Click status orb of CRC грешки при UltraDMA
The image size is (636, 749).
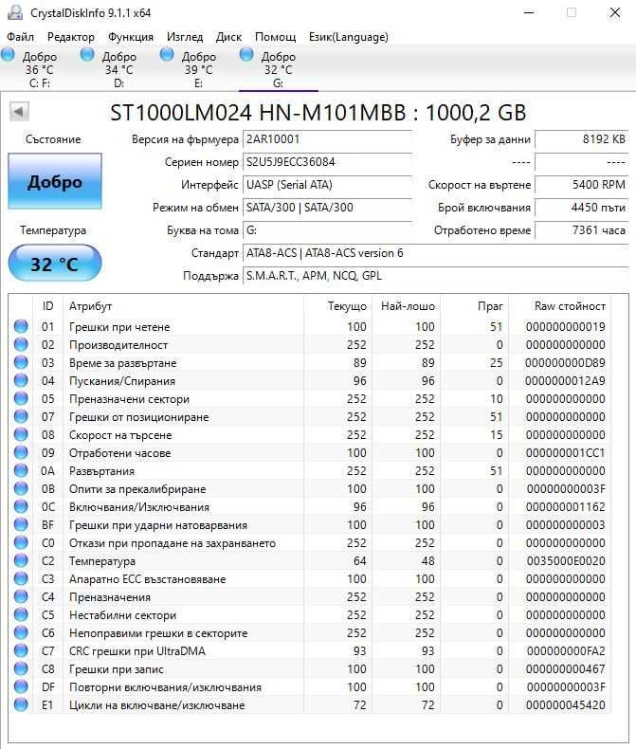tap(21, 650)
